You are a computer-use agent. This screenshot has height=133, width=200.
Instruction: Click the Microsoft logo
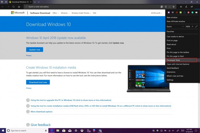(18, 13)
